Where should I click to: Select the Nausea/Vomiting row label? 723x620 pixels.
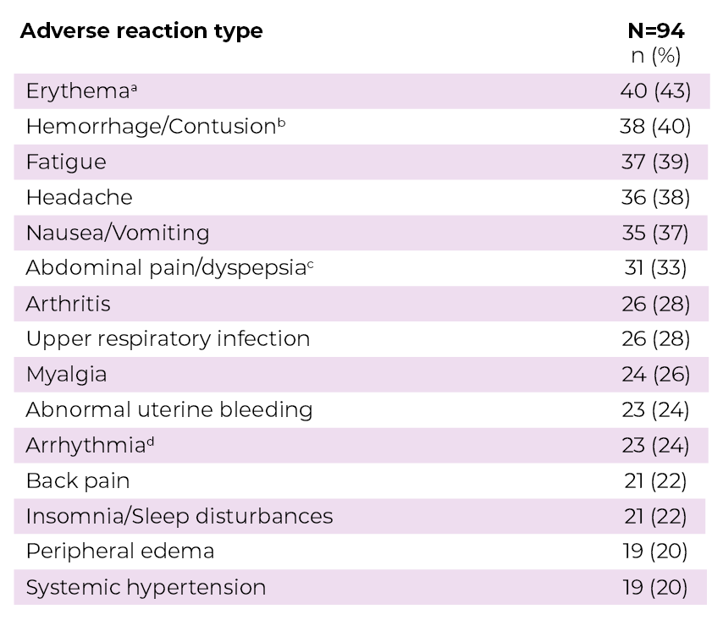pos(117,233)
